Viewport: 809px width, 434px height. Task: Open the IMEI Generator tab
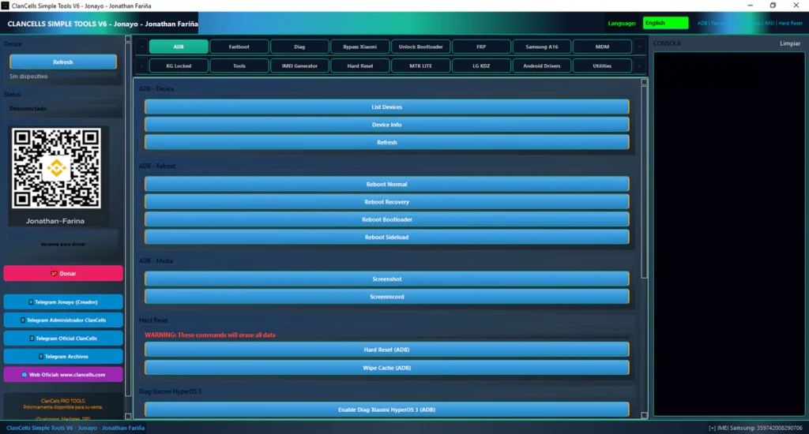299,65
